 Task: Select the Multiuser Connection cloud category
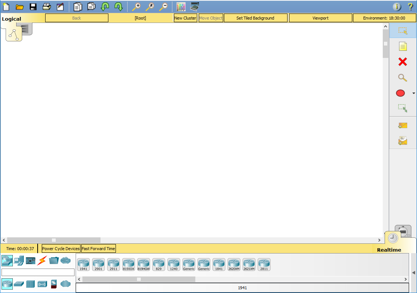[65, 261]
